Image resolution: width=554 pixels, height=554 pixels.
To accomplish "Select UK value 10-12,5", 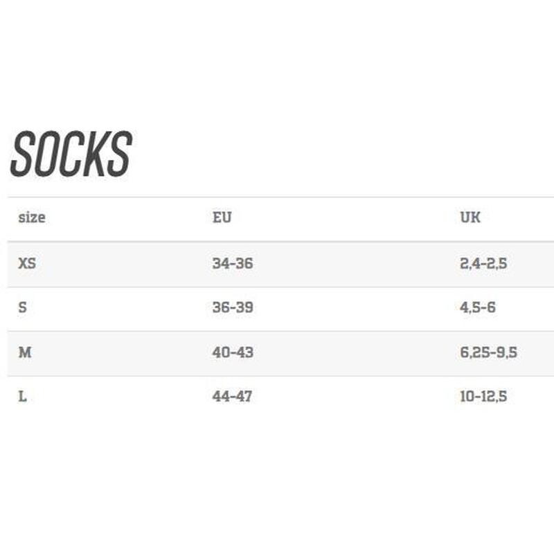I will click(x=483, y=397).
